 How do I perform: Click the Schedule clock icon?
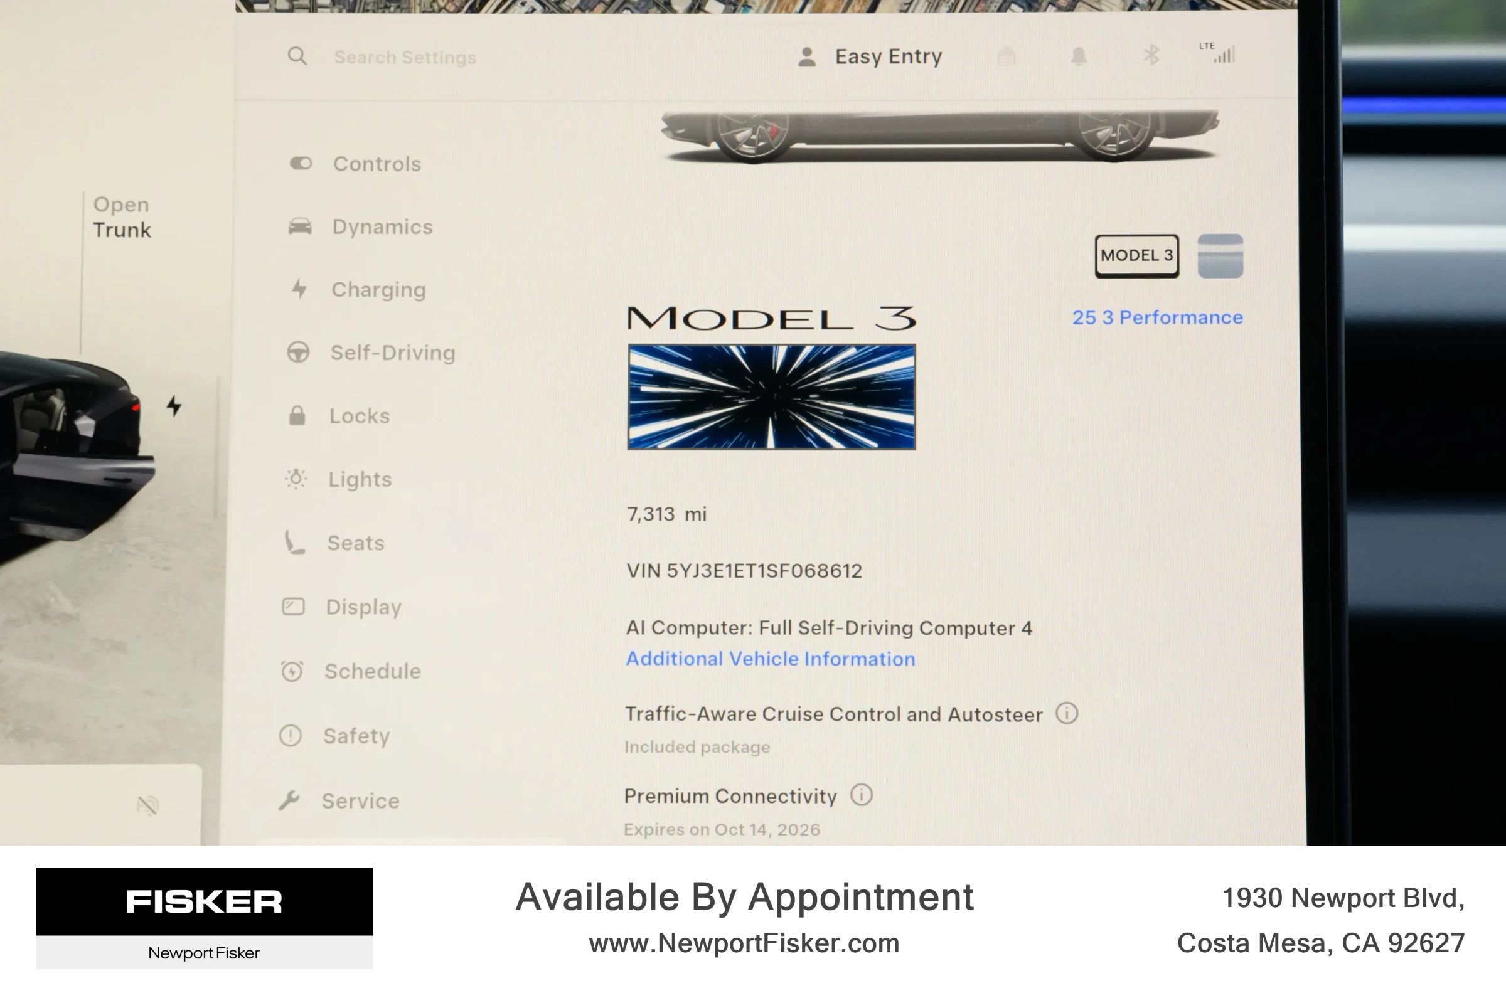point(292,671)
